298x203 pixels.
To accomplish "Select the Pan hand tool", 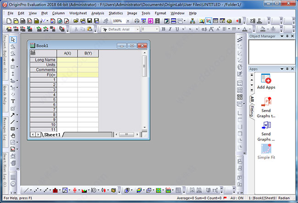I will click(x=13, y=135).
